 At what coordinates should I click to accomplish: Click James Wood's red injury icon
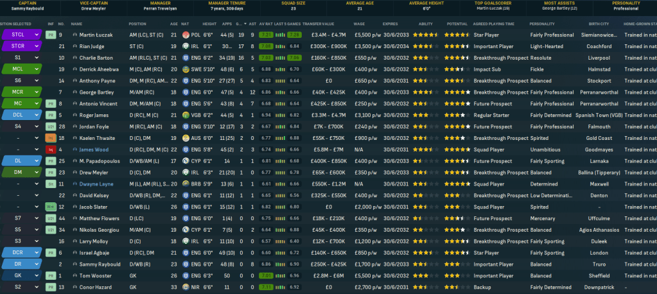(x=50, y=150)
